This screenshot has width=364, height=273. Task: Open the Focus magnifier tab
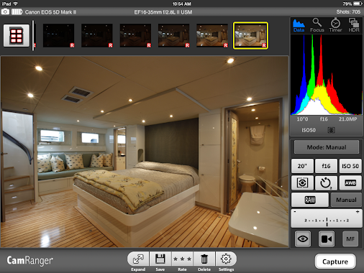point(317,25)
